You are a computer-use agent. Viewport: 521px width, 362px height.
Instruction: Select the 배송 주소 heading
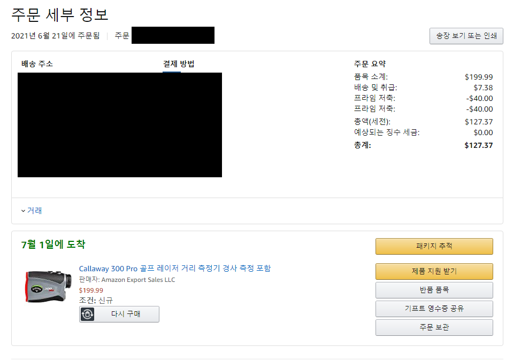tap(37, 64)
